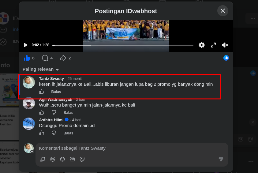Open Paling relevan sort dropdown
This screenshot has width=258, height=173.
click(41, 69)
